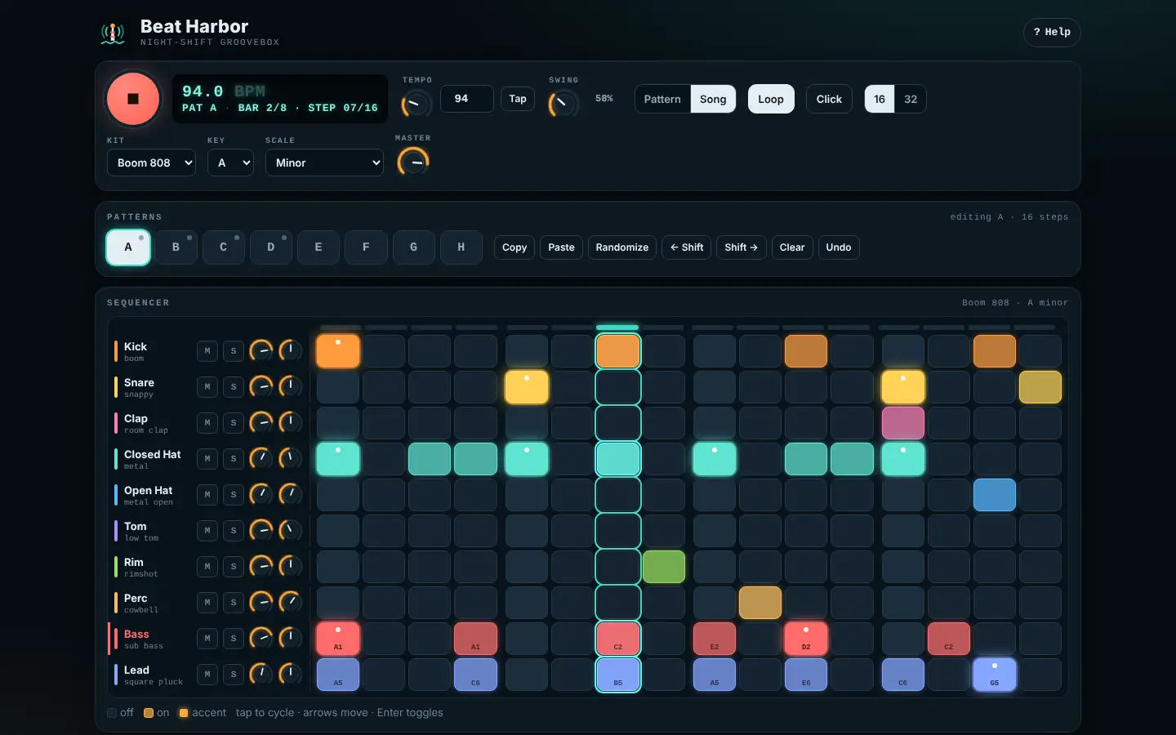The height and width of the screenshot is (735, 1176).
Task: Toggle the blue Open Hat step
Action: (x=995, y=495)
